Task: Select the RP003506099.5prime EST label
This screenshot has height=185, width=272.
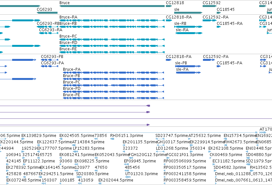Action: [185, 161]
